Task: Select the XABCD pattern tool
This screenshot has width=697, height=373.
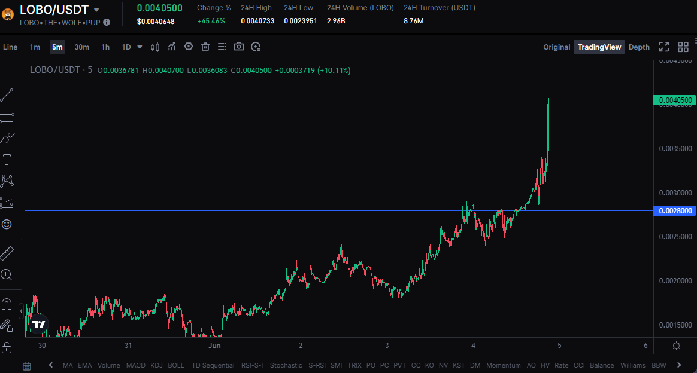Action: (x=7, y=181)
